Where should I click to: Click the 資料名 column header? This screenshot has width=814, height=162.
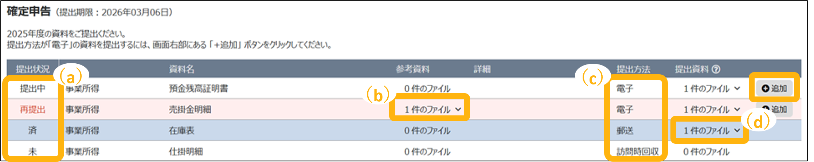pos(181,69)
